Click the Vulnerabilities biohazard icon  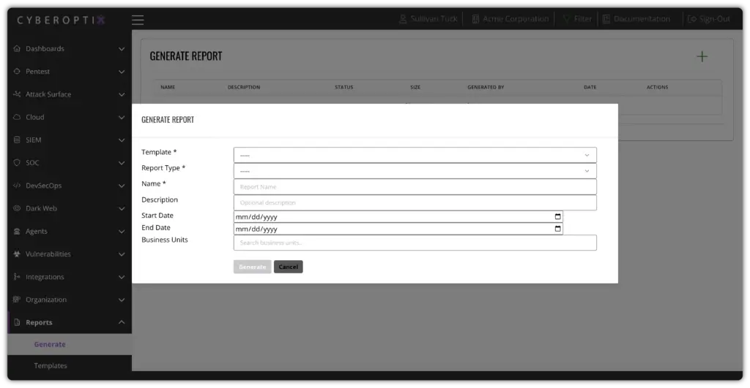(x=18, y=254)
